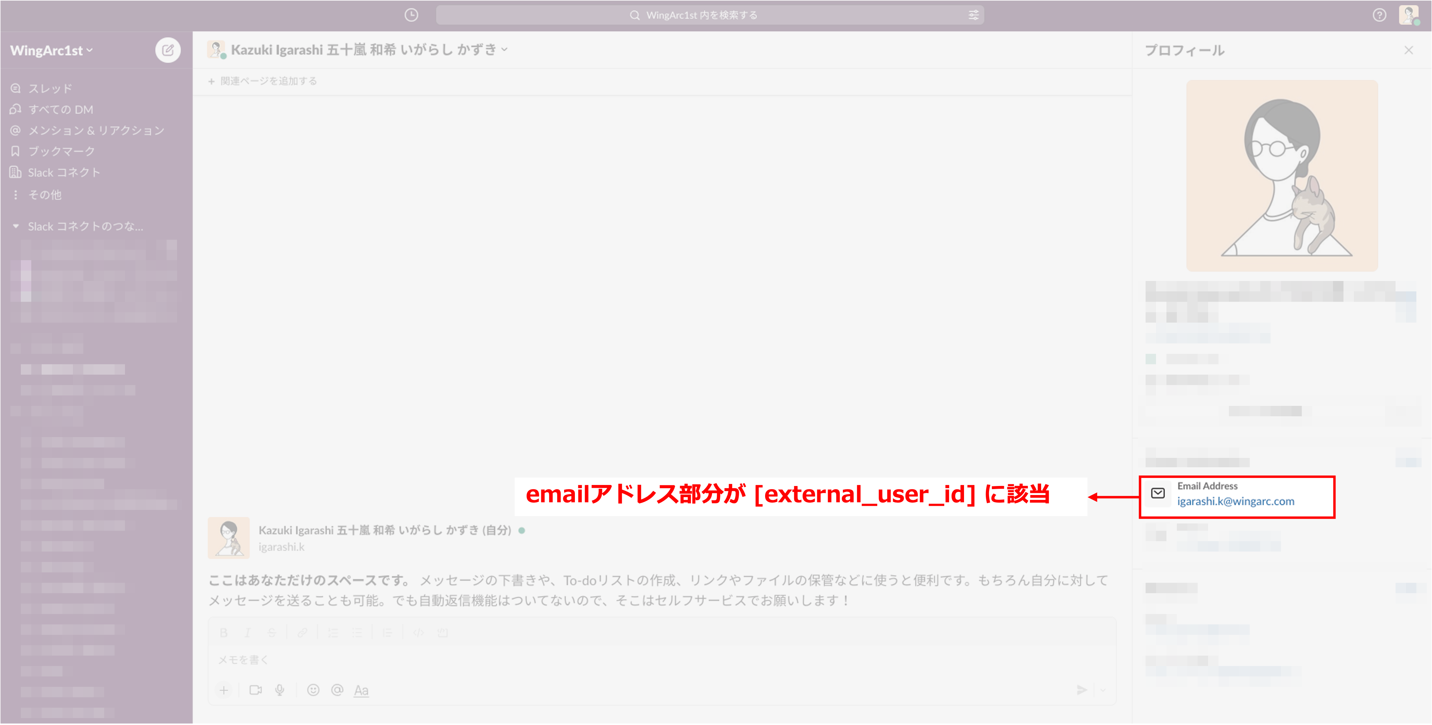Toggle Aa formatting toolbar
The image size is (1432, 725).
[x=361, y=690]
